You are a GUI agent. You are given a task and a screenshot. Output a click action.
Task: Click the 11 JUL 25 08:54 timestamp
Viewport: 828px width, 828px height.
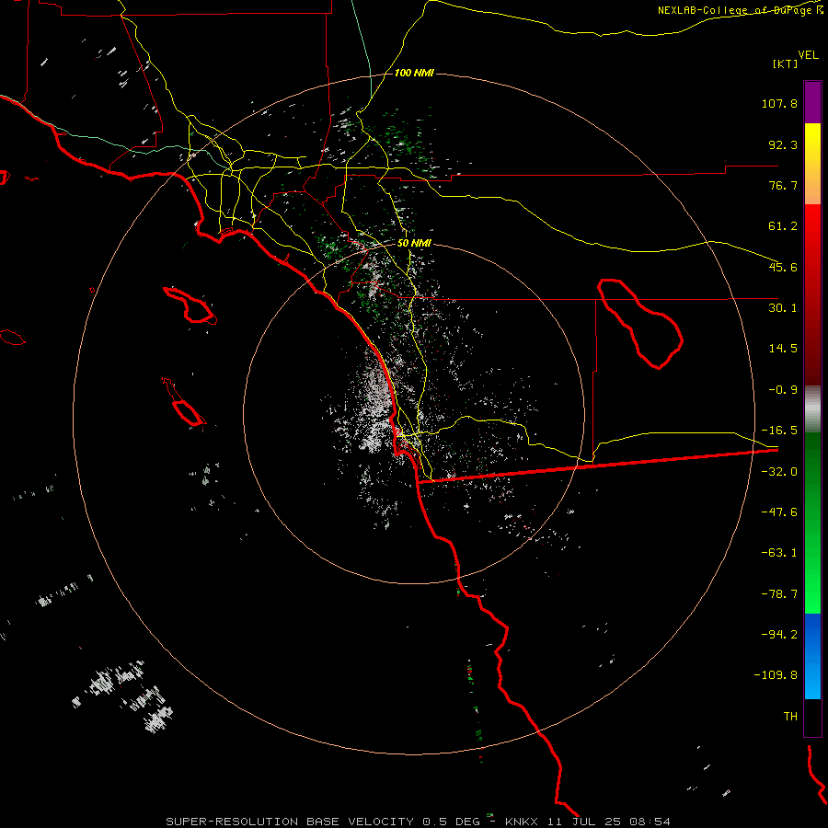609,822
